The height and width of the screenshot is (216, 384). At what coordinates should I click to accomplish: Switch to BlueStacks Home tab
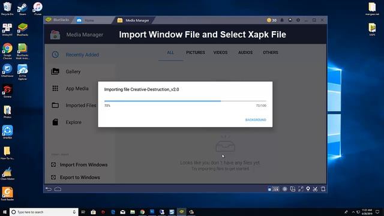click(x=92, y=20)
